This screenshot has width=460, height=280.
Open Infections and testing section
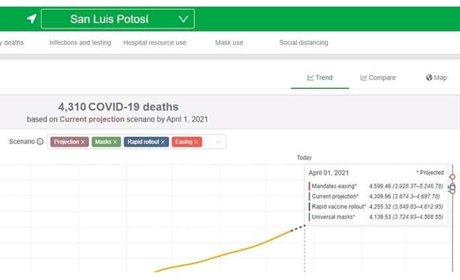(81, 42)
